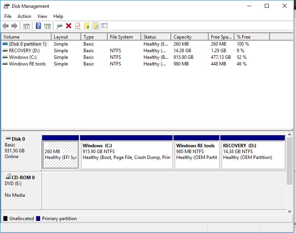Minimize the Disk Management window
The width and height of the screenshot is (296, 233).
pyautogui.click(x=249, y=6)
